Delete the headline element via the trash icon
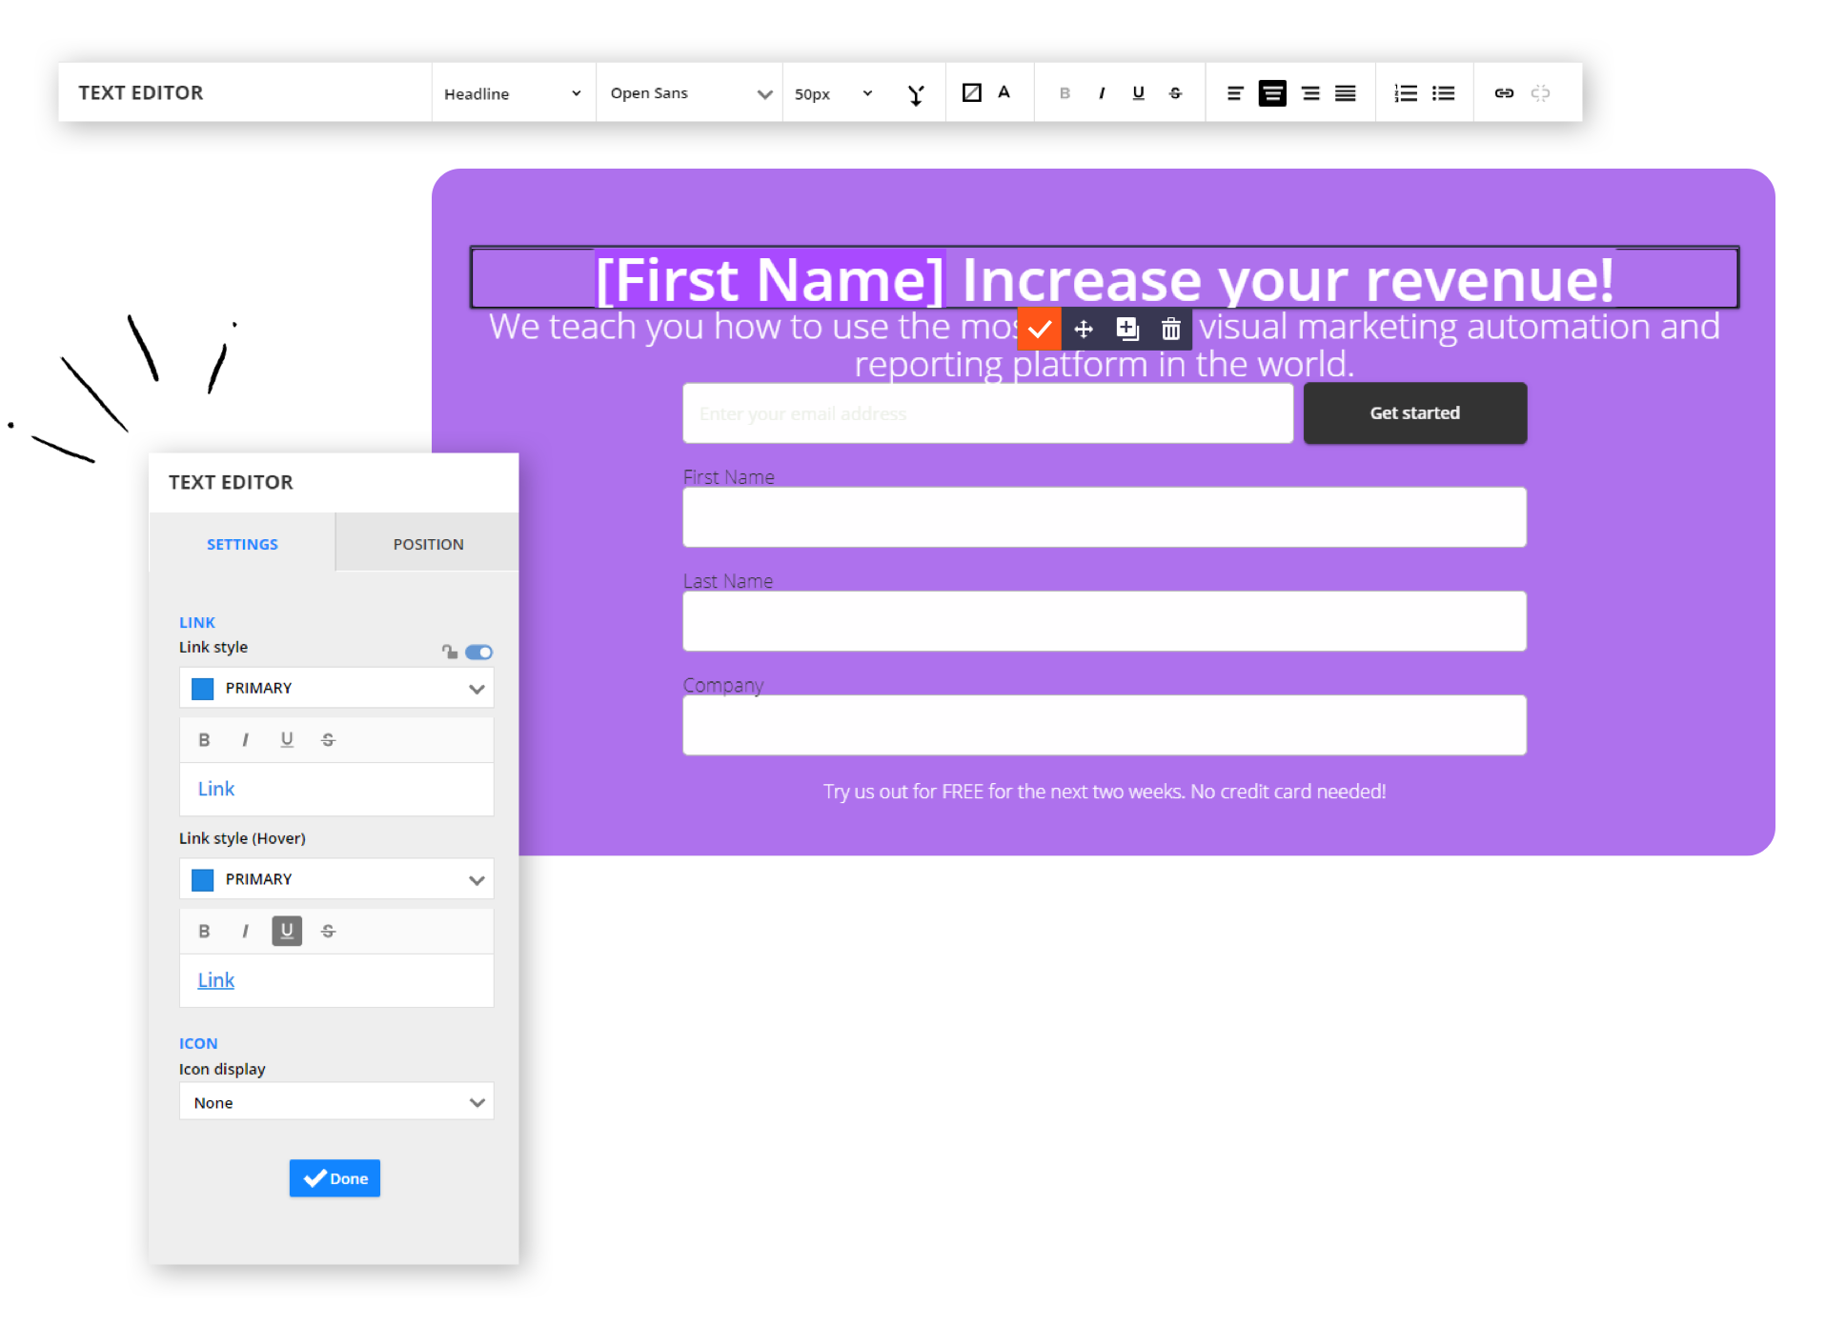Image resolution: width=1846 pixels, height=1326 pixels. 1170,328
